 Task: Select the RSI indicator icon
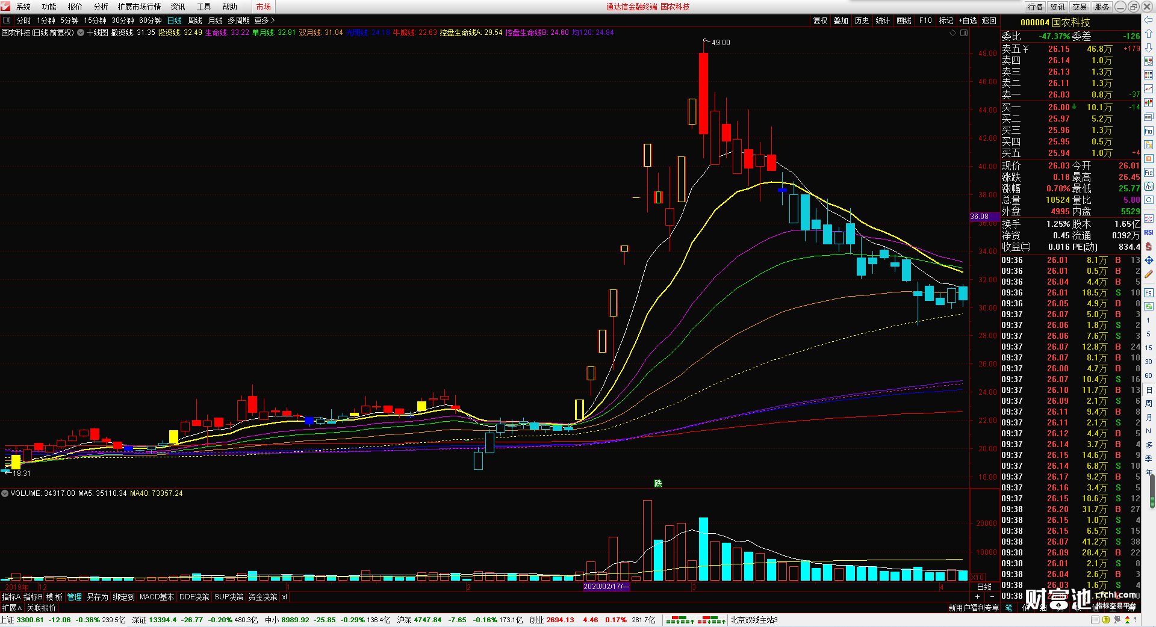pos(1149,232)
